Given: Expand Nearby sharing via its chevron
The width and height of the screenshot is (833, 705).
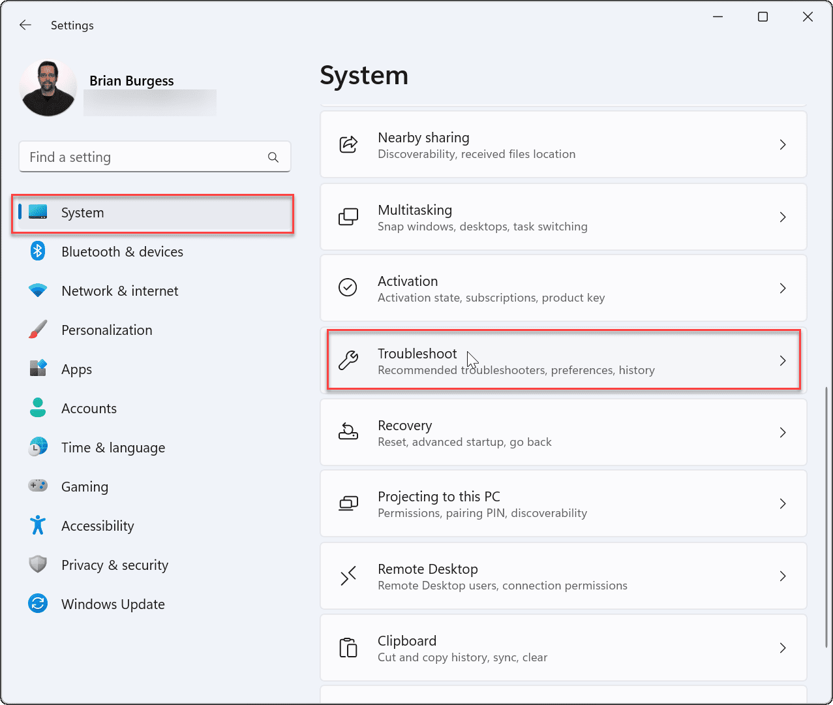Looking at the screenshot, I should [x=783, y=144].
